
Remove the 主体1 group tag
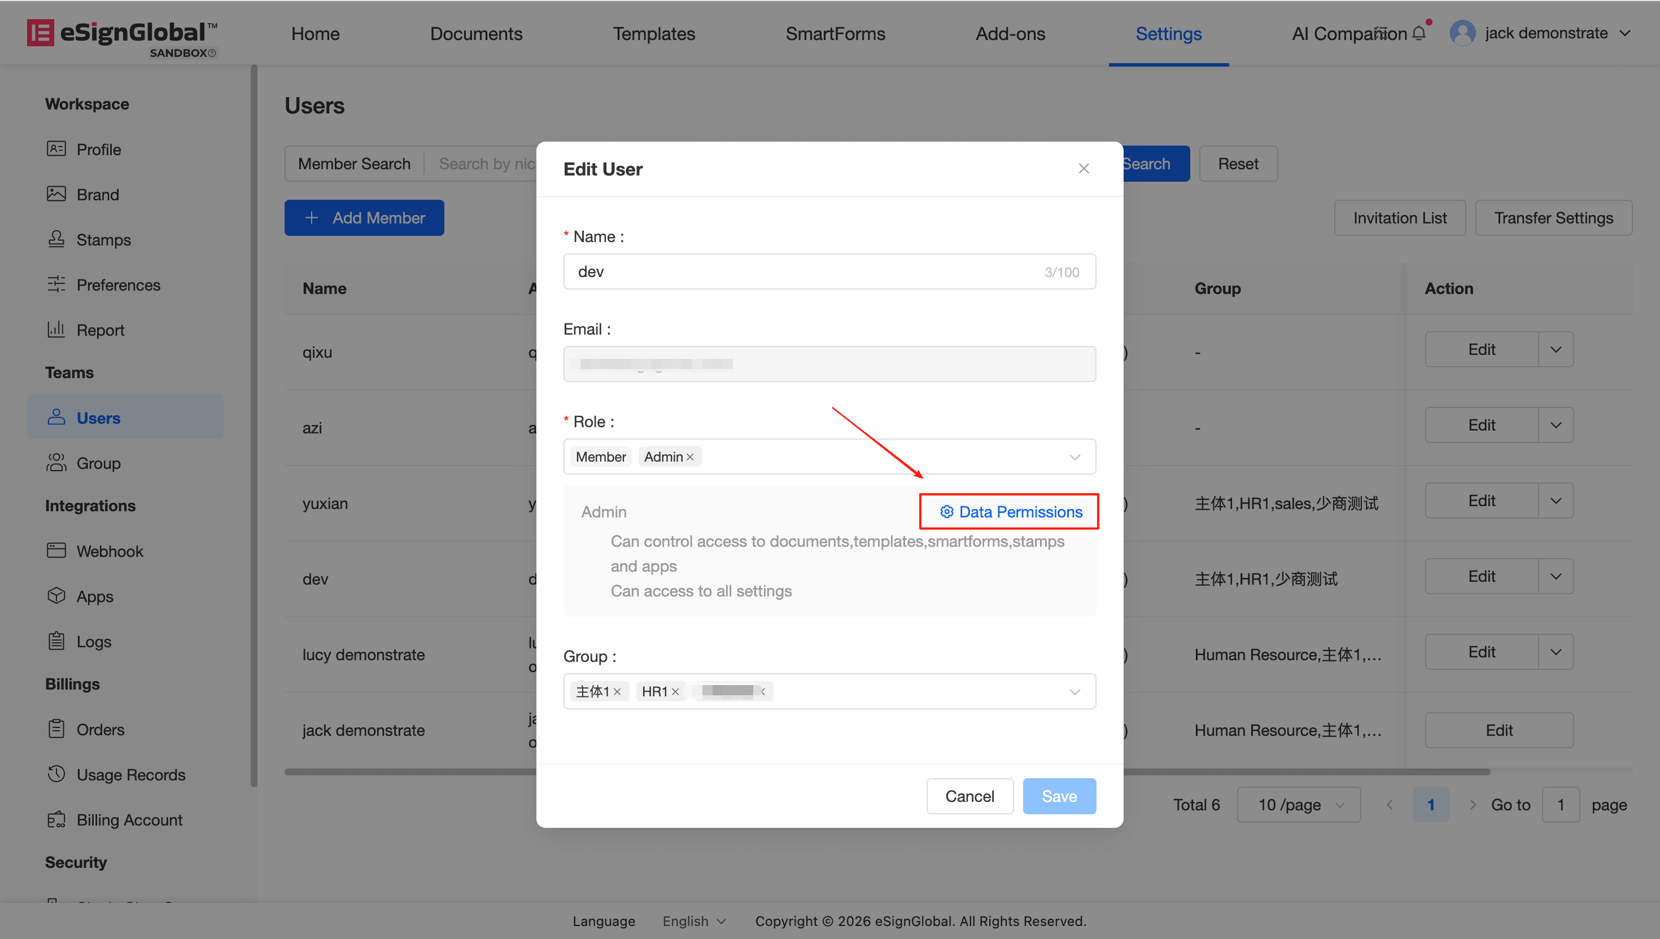(618, 691)
